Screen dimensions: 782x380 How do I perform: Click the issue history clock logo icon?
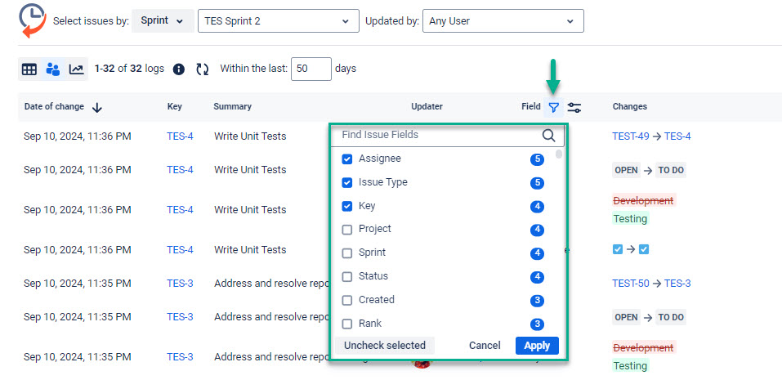click(x=32, y=20)
